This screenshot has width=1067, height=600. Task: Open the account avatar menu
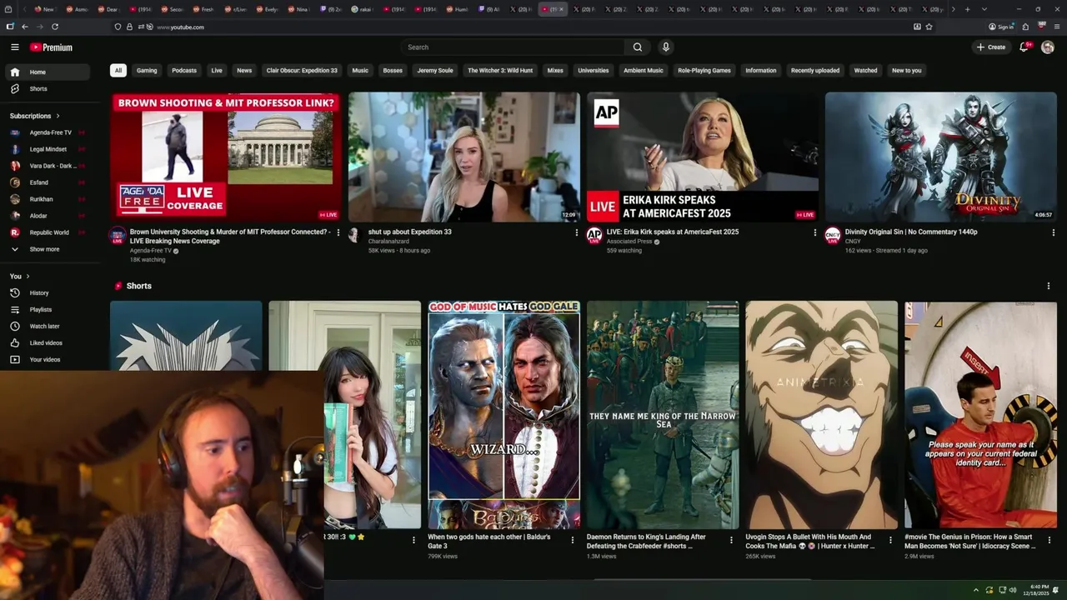click(x=1048, y=47)
